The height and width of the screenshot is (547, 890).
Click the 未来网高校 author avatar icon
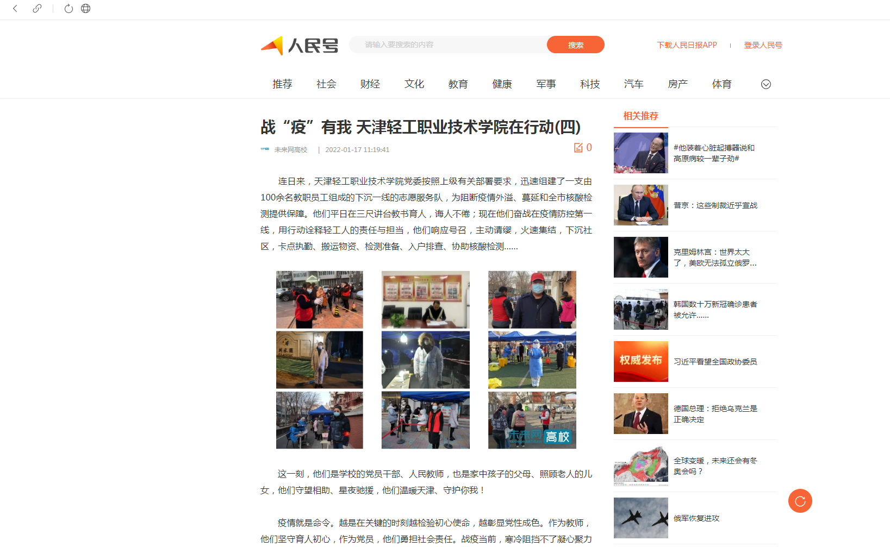[265, 149]
